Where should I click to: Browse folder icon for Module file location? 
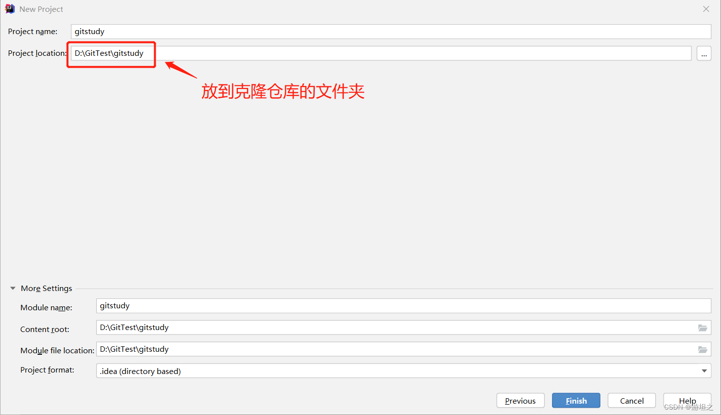702,349
